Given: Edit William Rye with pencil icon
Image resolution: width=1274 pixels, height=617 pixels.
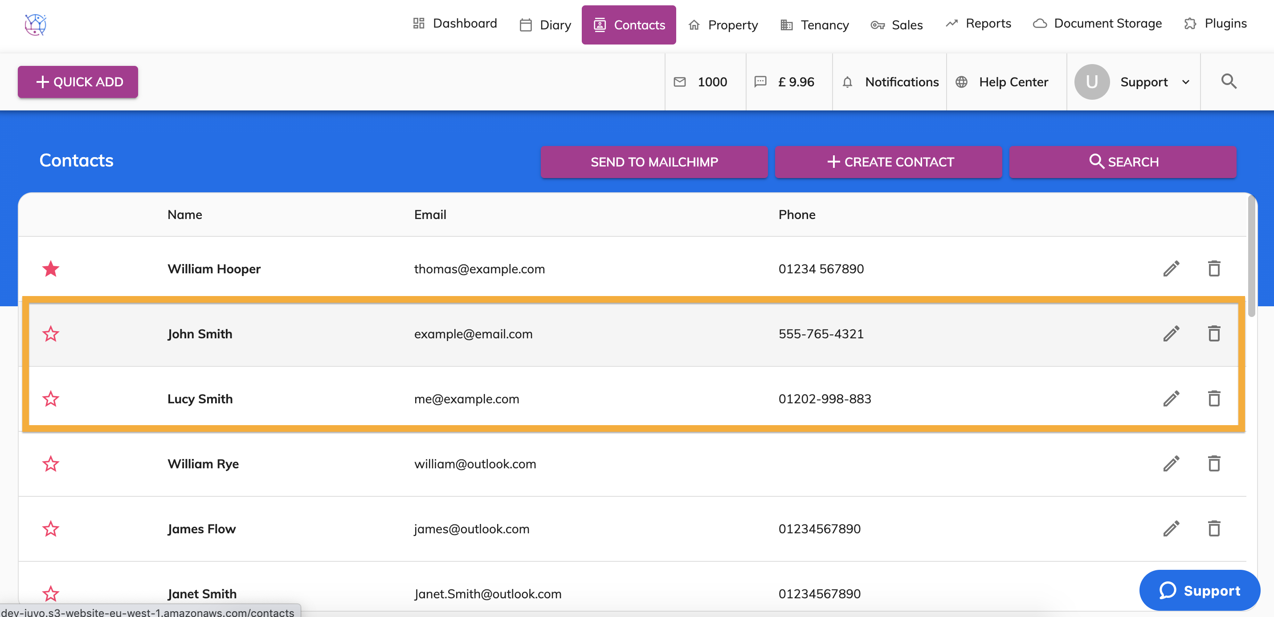Looking at the screenshot, I should [x=1171, y=464].
